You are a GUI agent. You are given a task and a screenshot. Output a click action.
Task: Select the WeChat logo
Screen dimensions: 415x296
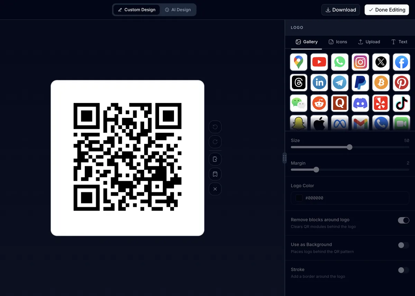[x=298, y=103]
